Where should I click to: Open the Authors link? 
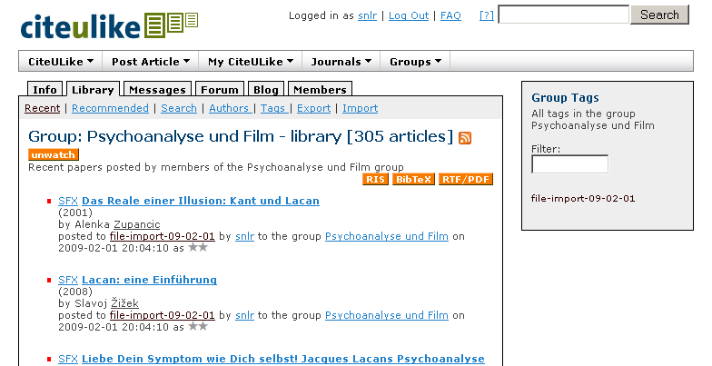click(229, 109)
